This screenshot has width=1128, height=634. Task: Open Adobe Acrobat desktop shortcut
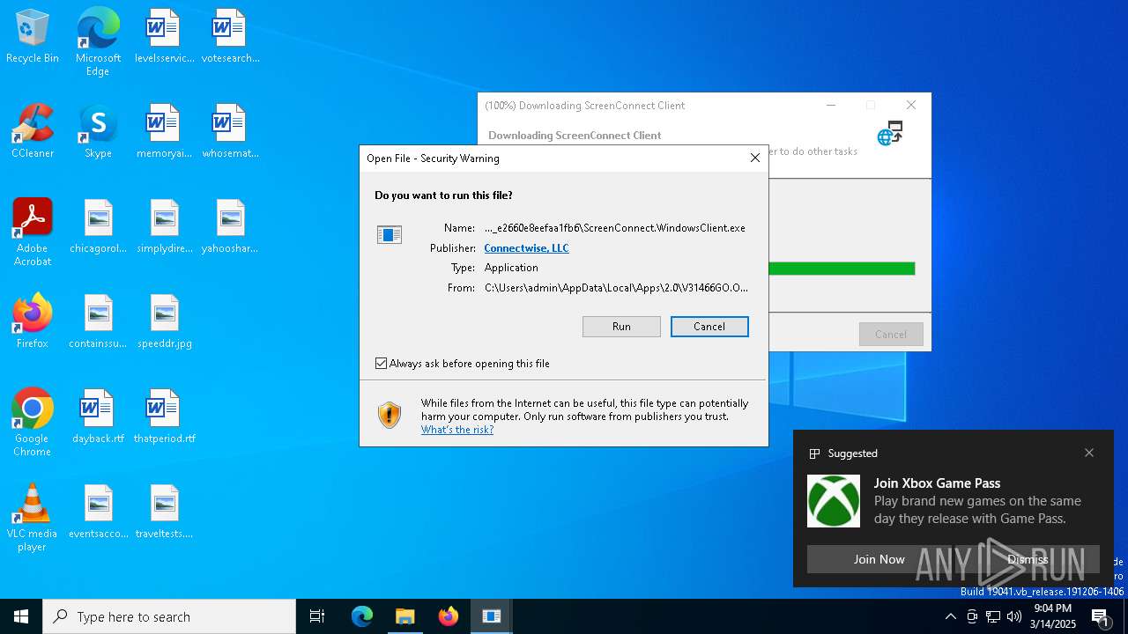33,232
